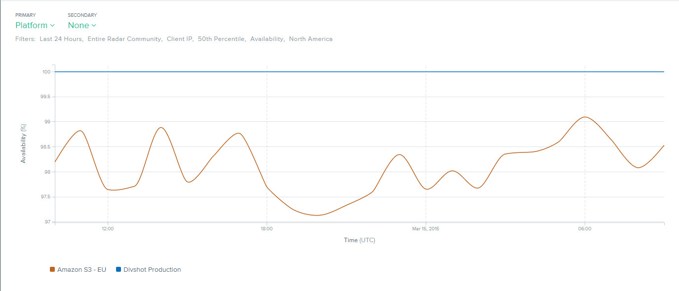Select the North America filter
The width and height of the screenshot is (679, 291).
click(x=311, y=39)
